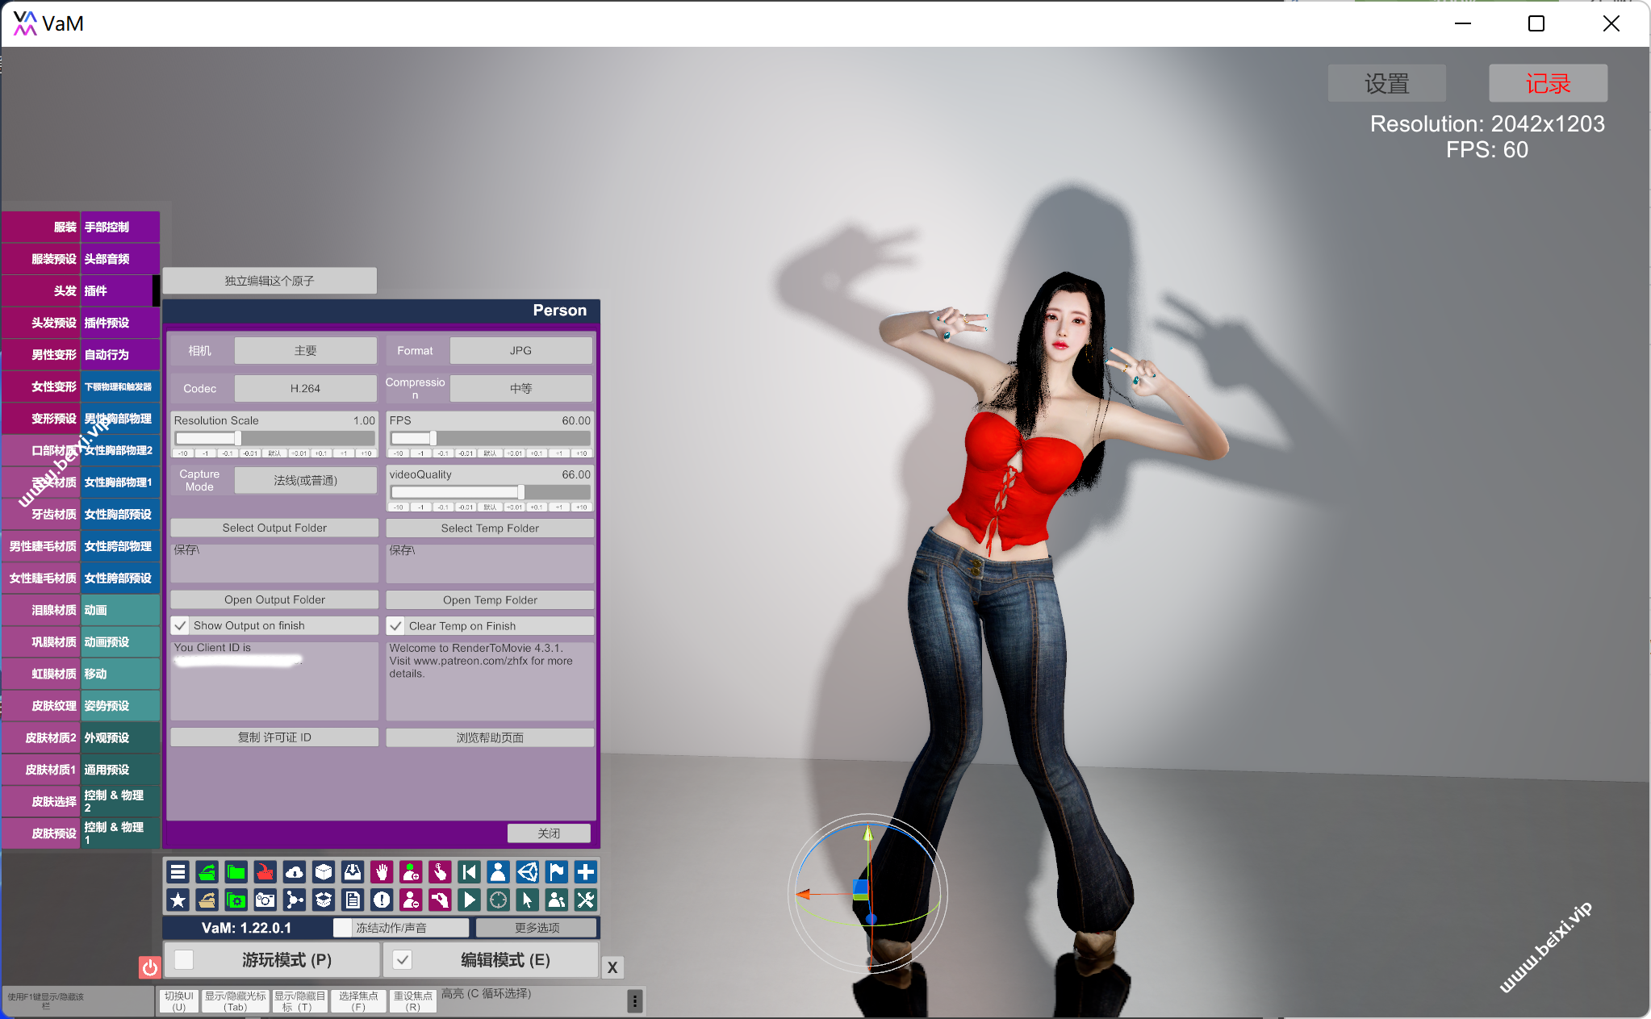Open the Codec dropdown showing H.264

305,389
